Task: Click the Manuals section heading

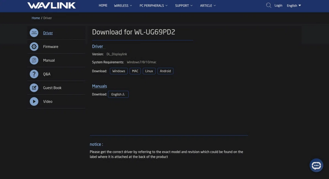Action: tap(100, 86)
